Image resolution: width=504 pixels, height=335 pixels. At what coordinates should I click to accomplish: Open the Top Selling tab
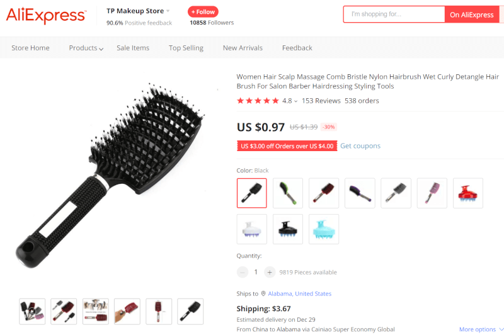click(x=186, y=48)
